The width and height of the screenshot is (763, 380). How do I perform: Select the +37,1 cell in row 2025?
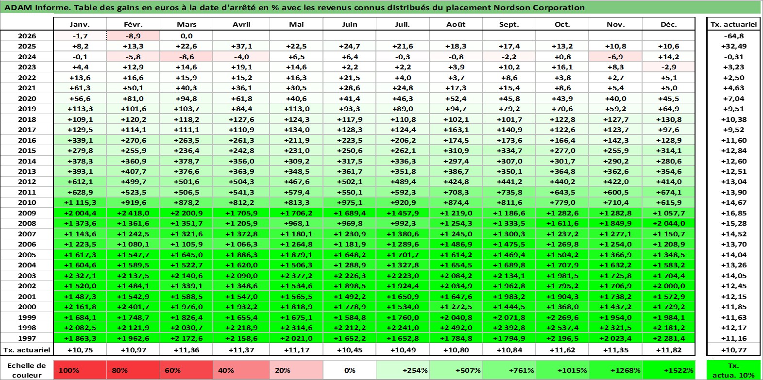tap(241, 46)
